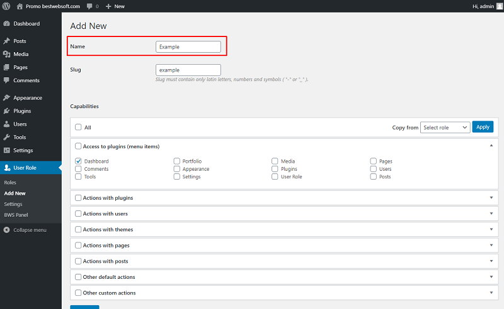Click Apply button to copy role

coord(483,127)
